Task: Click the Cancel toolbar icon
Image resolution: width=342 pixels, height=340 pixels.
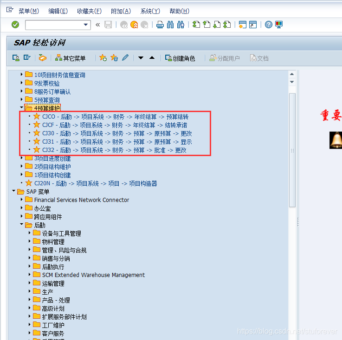Action: [144, 25]
